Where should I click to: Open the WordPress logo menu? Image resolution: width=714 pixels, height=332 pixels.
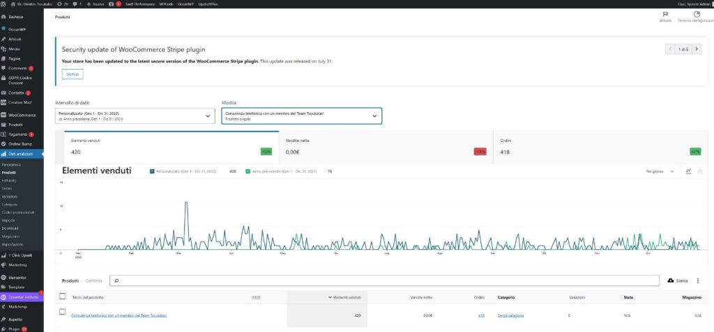pos(4,3)
